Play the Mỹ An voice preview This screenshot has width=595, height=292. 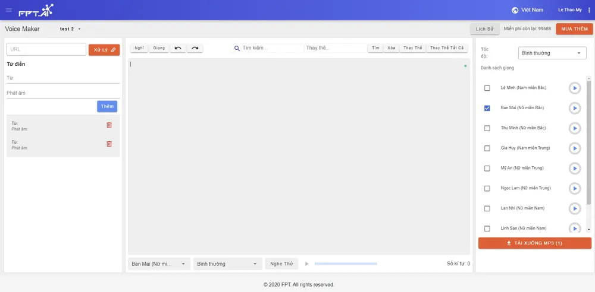574,169
